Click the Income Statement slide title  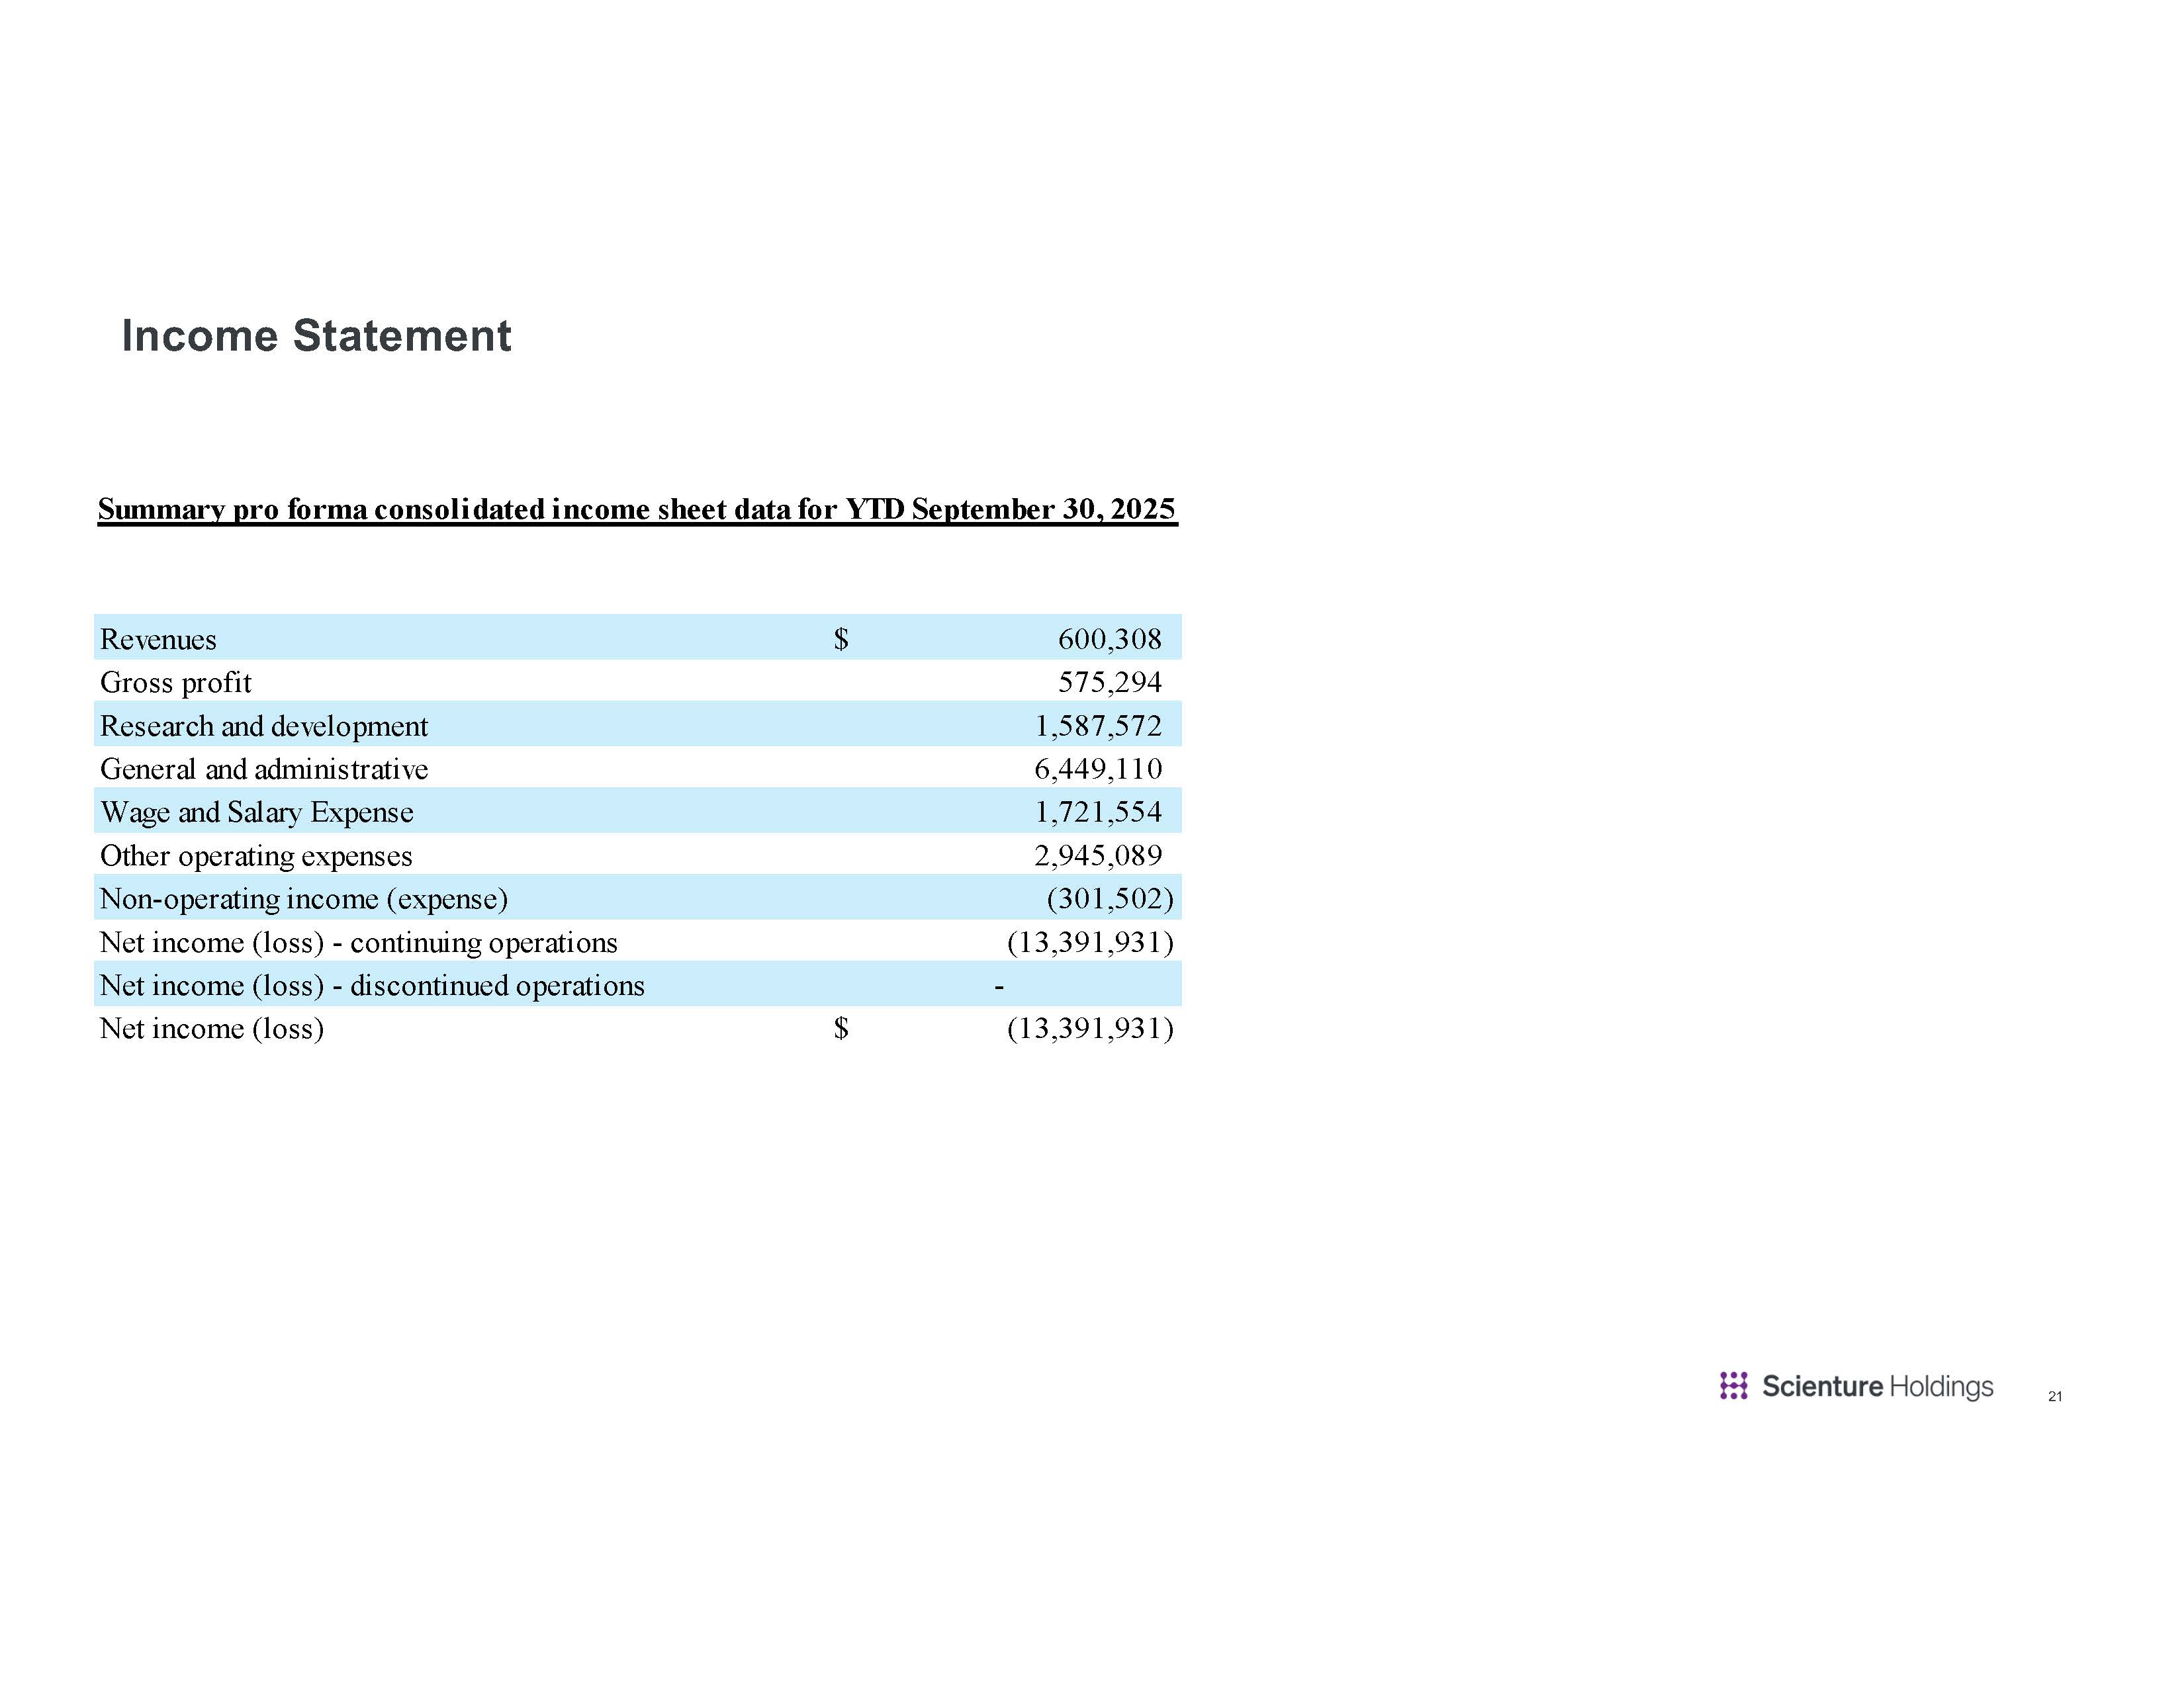point(316,336)
